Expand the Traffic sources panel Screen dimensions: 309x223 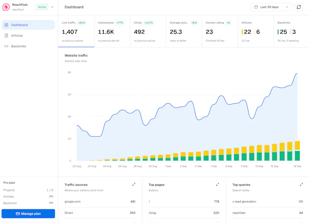pos(134,184)
